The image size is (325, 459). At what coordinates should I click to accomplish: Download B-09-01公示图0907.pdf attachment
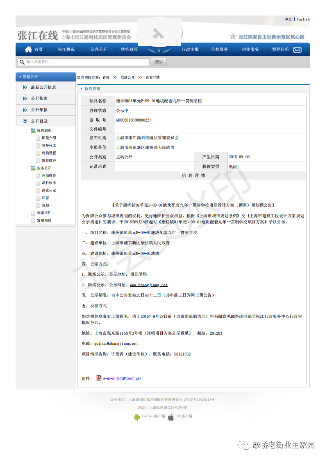click(122, 379)
